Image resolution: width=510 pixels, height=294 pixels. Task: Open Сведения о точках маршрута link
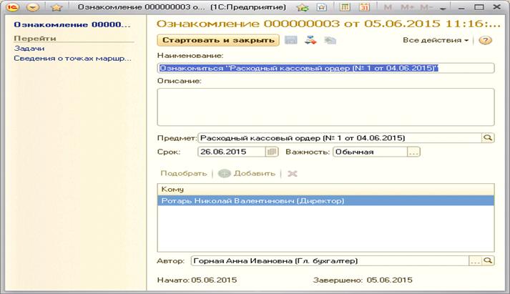click(73, 58)
